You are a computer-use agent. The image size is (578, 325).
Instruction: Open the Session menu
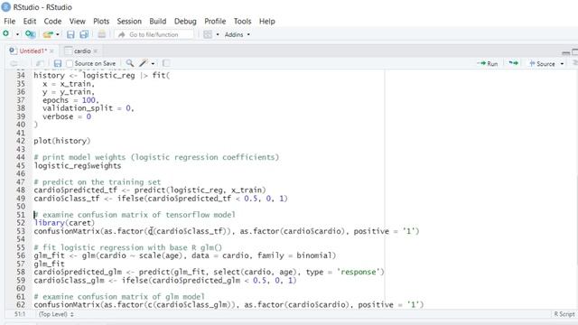pyautogui.click(x=129, y=22)
